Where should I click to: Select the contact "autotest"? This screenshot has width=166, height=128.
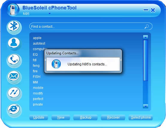[x=39, y=44]
